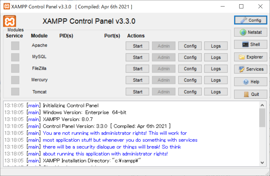Image resolution: width=270 pixels, height=176 pixels.
Task: Open MySQL Logs menu
Action: (216, 57)
